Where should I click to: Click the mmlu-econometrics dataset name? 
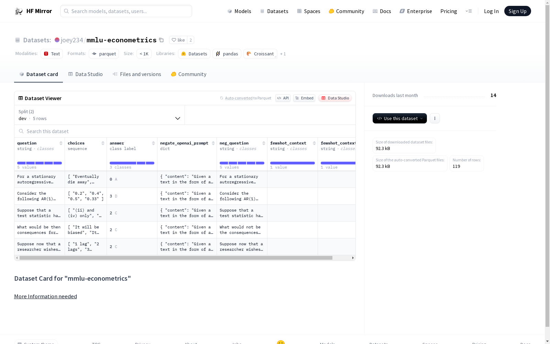tap(122, 40)
